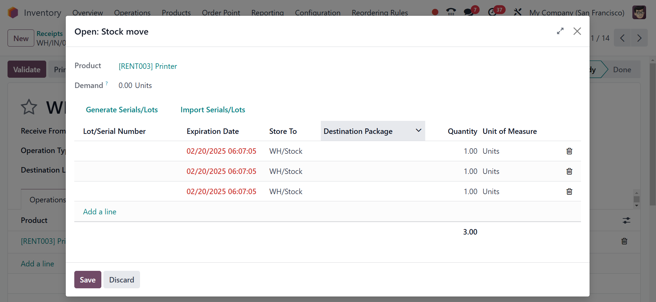Open the user avatar menu

[639, 12]
